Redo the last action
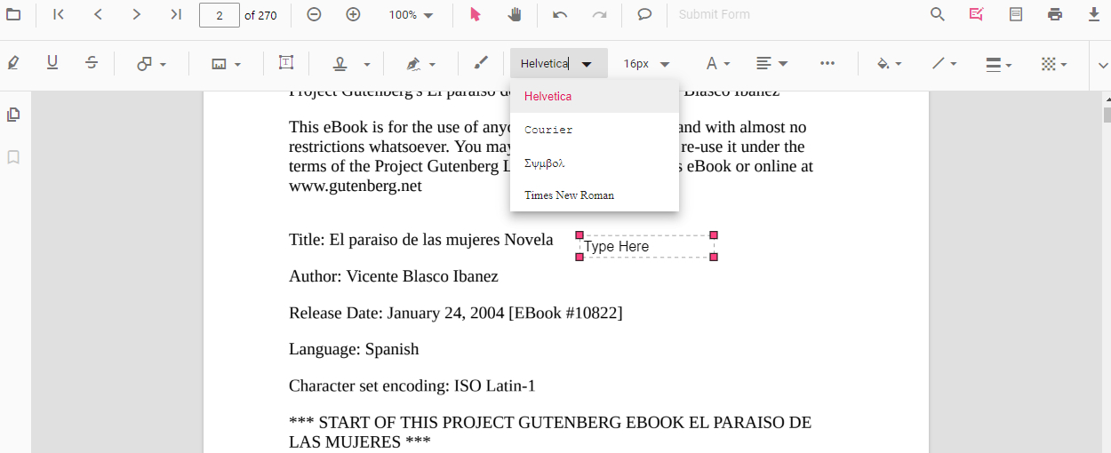Screen dimensions: 1111x453 point(599,14)
